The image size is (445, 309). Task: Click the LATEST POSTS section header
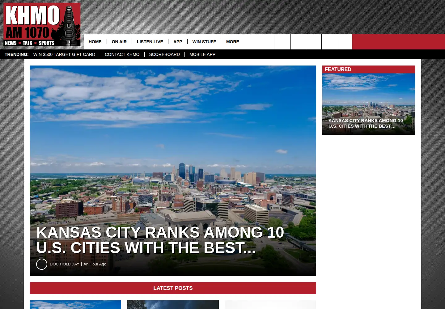click(173, 288)
